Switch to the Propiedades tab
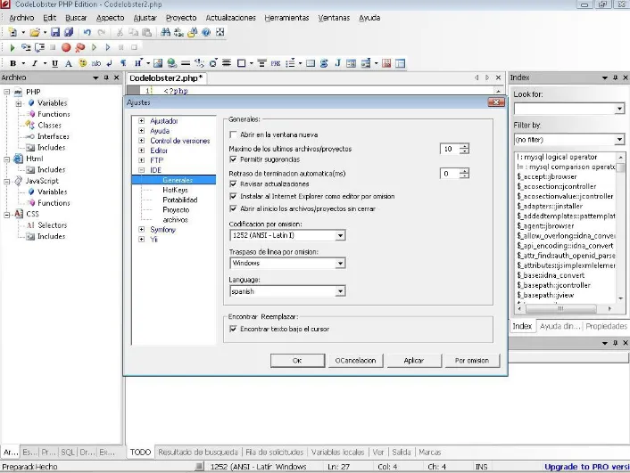This screenshot has height=473, width=630. 606,326
